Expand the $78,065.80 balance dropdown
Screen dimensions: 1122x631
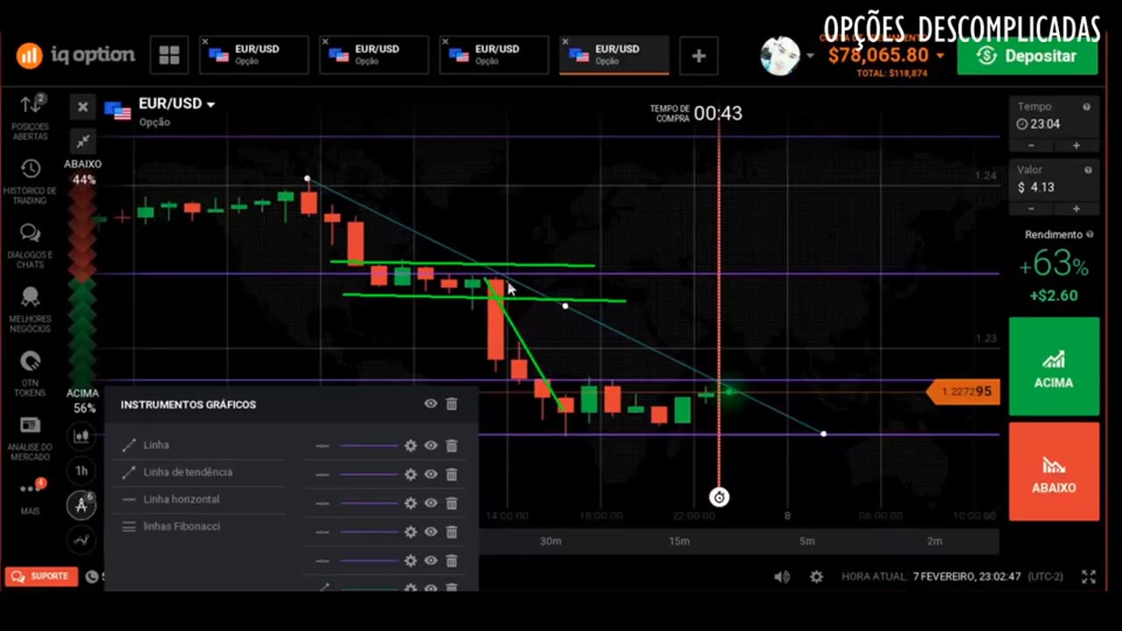click(x=940, y=56)
